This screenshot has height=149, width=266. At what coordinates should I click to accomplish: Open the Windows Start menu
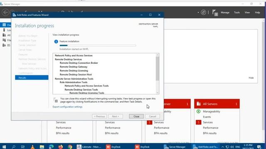pyautogui.click(x=4, y=147)
